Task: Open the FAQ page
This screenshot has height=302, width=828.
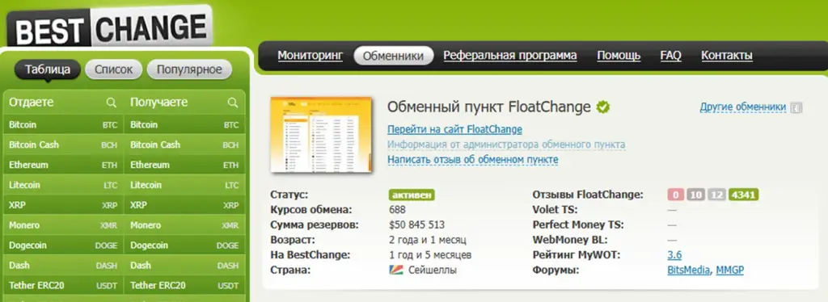Action: coord(670,56)
